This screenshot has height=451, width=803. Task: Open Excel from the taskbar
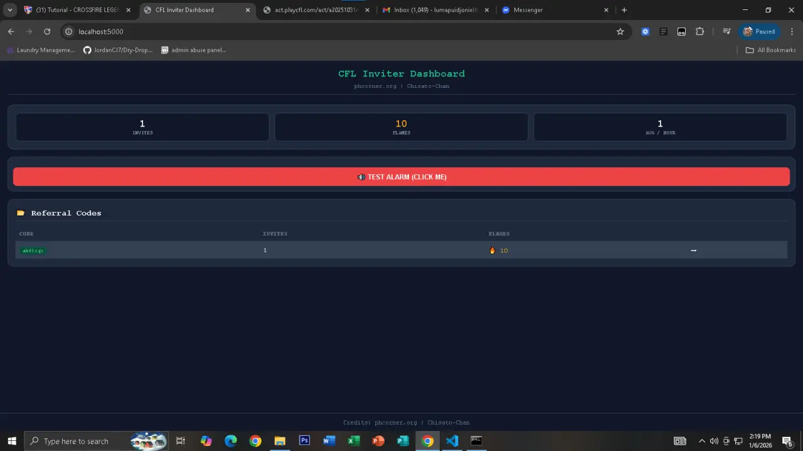click(354, 441)
